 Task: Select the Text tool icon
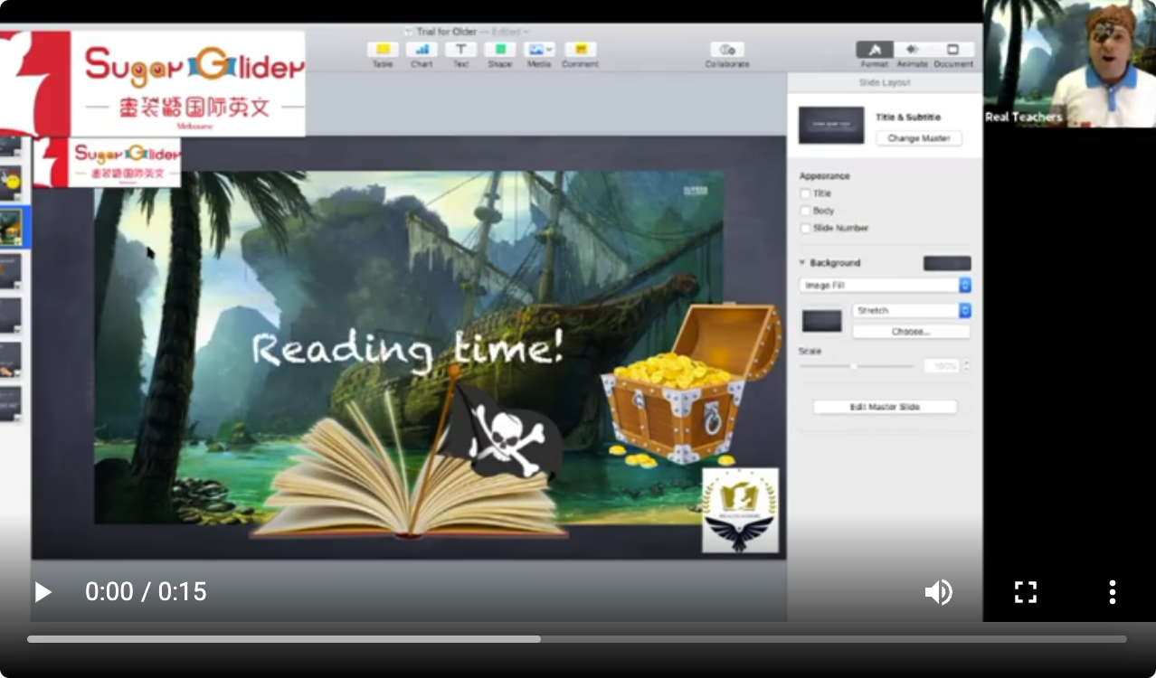(x=460, y=50)
